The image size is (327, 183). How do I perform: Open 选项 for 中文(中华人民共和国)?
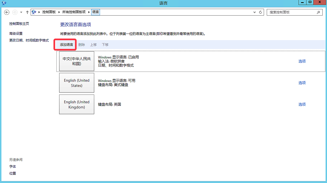coord(302,61)
